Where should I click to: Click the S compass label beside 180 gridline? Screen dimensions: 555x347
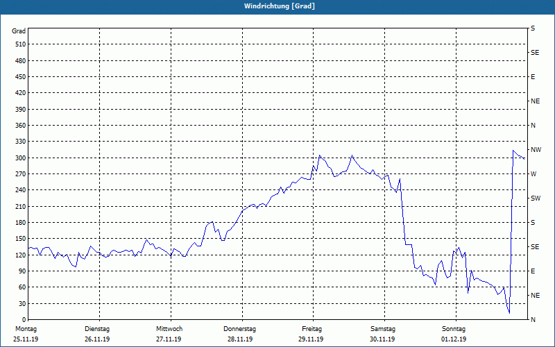click(x=533, y=222)
